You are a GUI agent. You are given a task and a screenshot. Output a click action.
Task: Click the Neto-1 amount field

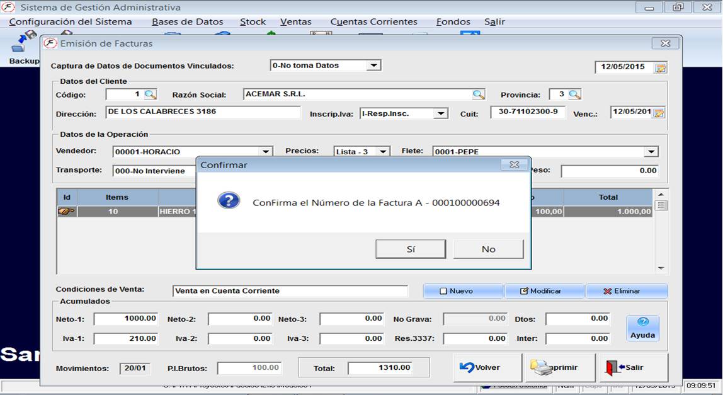(126, 319)
